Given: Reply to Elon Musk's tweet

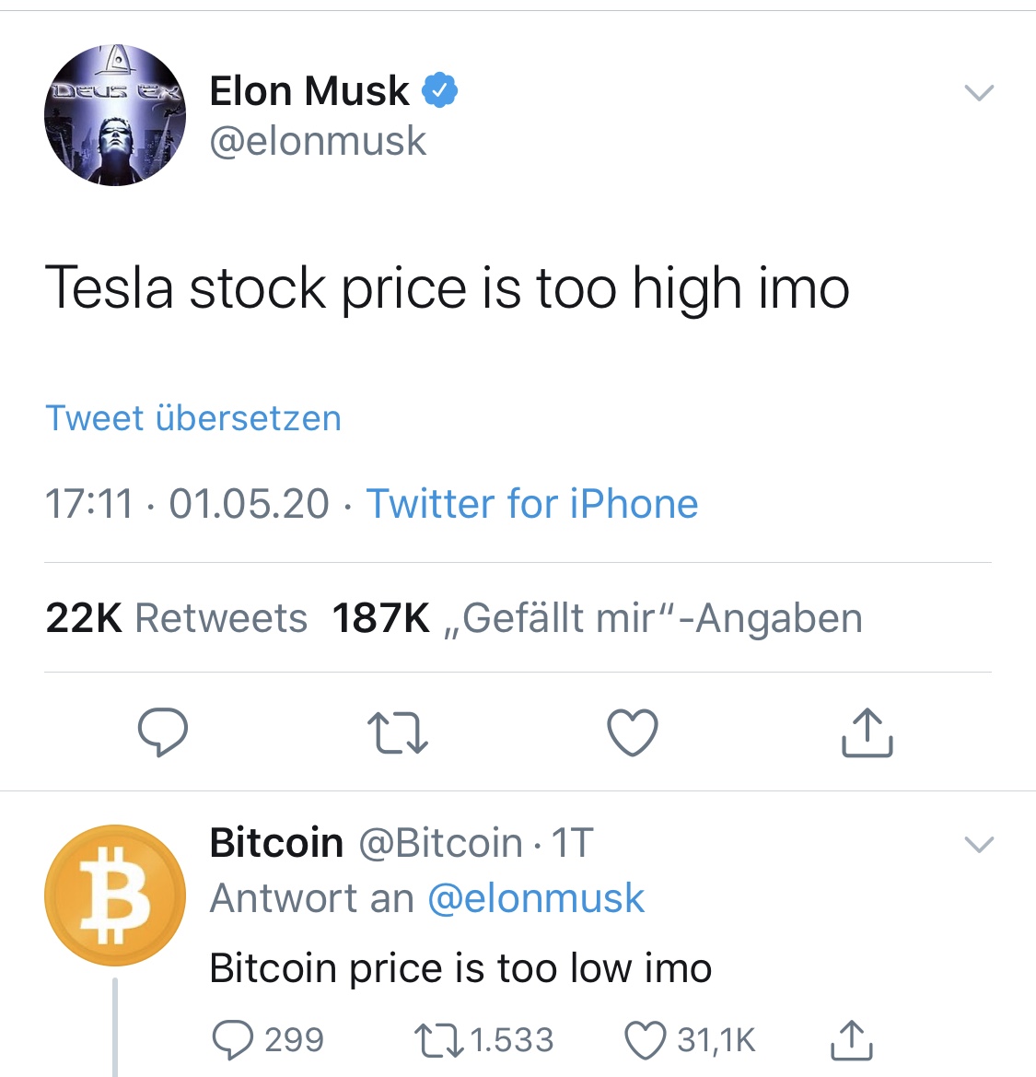Looking at the screenshot, I should pyautogui.click(x=163, y=732).
